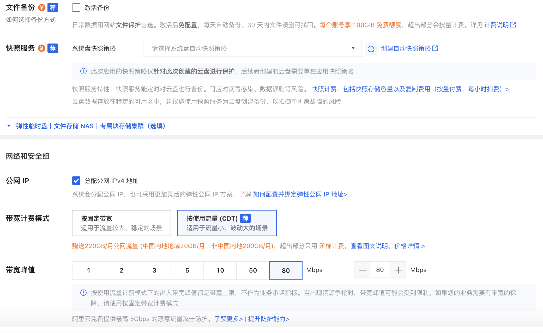Viewport: 543px width, 333px height.
Task: Click the plus icon for bandwidth stepper
Action: coord(398,270)
